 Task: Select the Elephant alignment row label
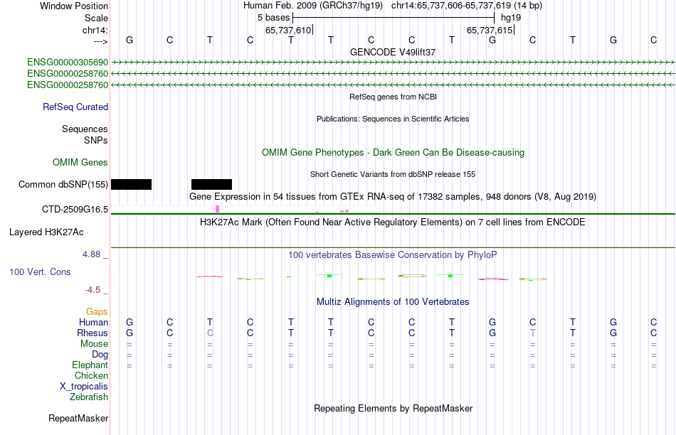(90, 365)
